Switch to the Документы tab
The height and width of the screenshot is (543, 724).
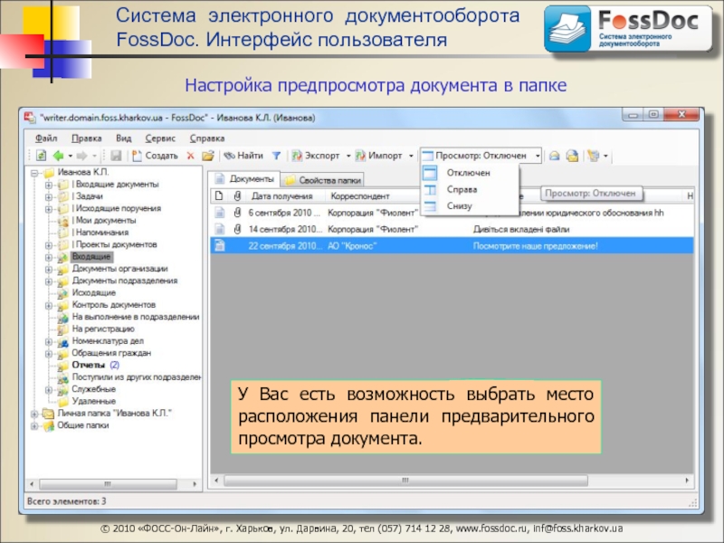click(243, 178)
